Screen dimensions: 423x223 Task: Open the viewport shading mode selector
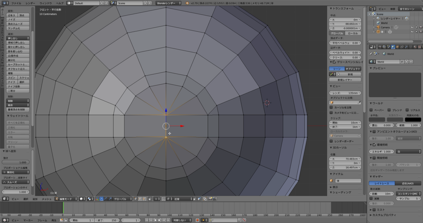(82, 199)
